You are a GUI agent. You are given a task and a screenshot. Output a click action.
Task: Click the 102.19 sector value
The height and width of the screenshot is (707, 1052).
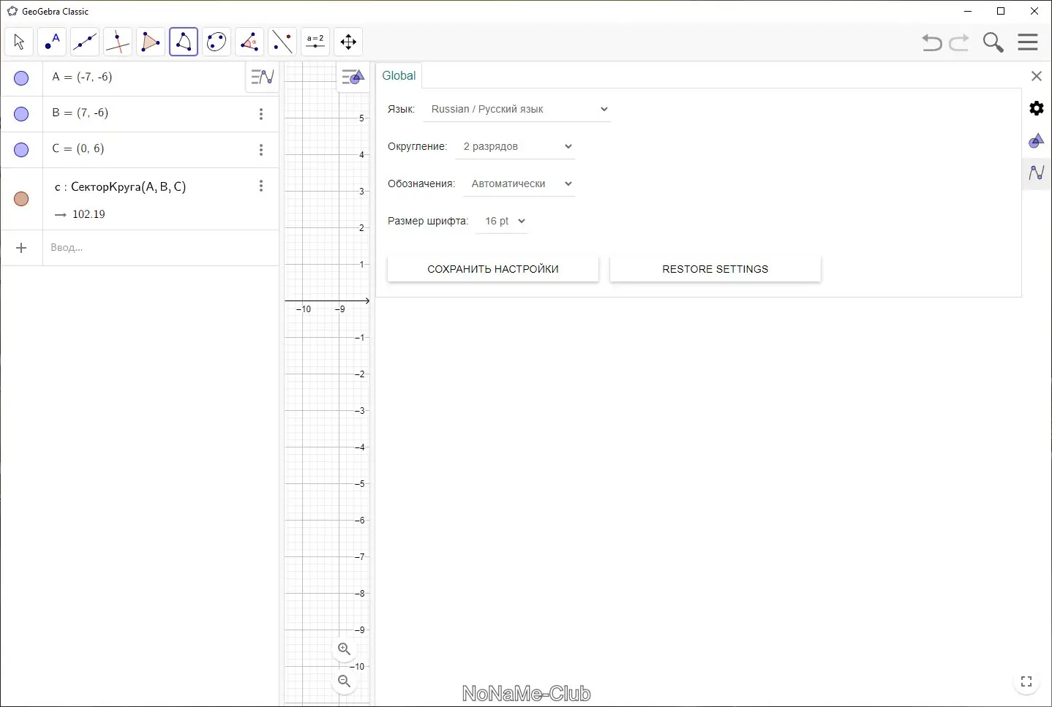[x=89, y=214]
